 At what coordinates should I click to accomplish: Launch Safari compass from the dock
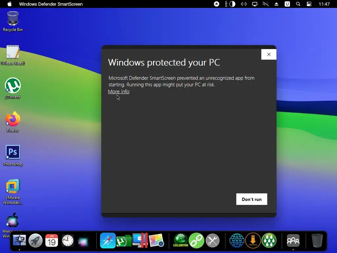[108, 240]
